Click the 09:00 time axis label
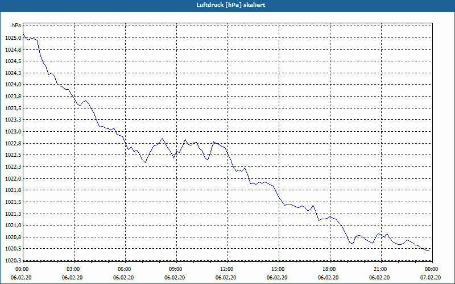Screen dimensions: 455x284 176,269
